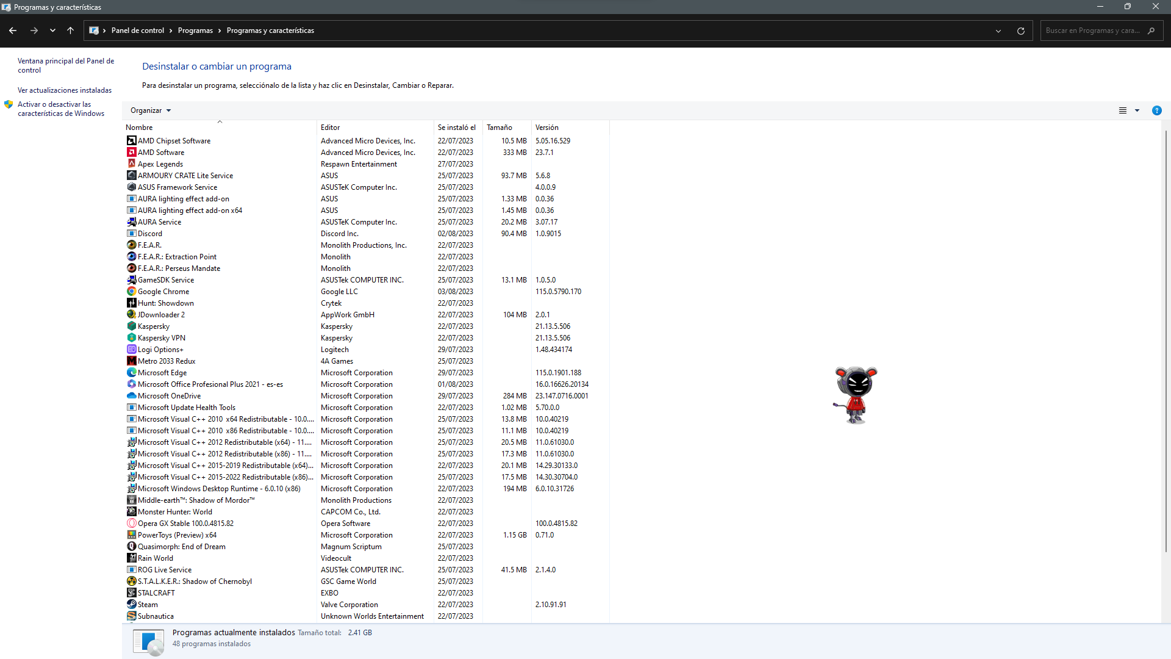Open Ver actualizaciones instaladas link
This screenshot has width=1171, height=659.
(x=65, y=90)
